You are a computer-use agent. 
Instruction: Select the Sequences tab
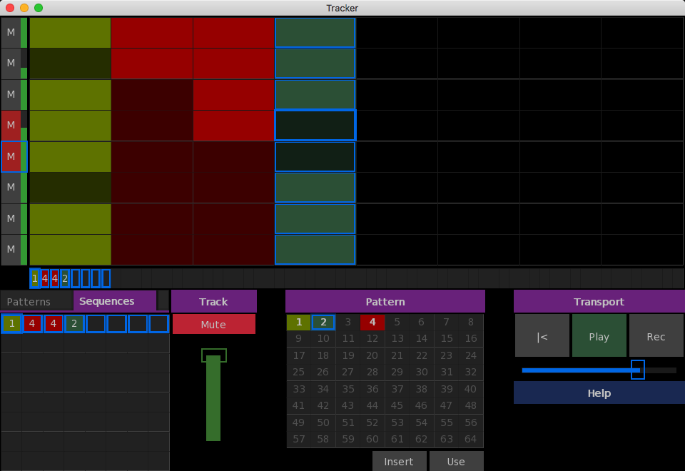point(114,301)
